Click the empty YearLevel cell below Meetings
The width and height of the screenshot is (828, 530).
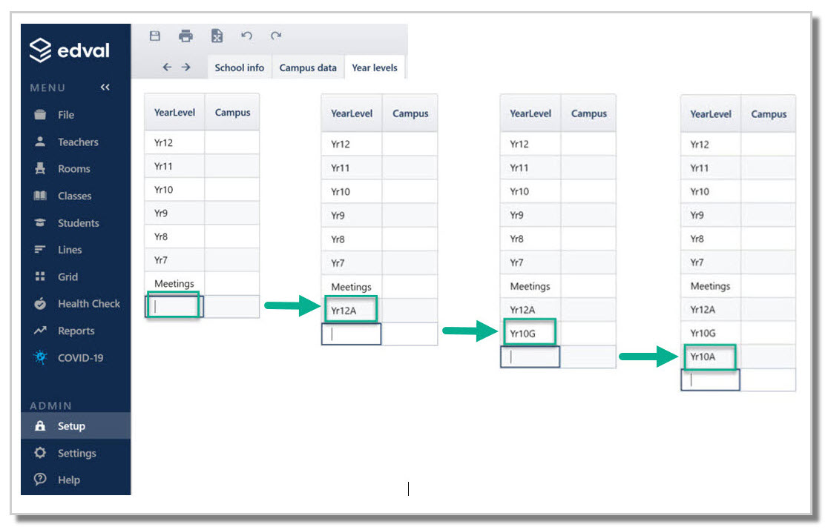pyautogui.click(x=174, y=306)
